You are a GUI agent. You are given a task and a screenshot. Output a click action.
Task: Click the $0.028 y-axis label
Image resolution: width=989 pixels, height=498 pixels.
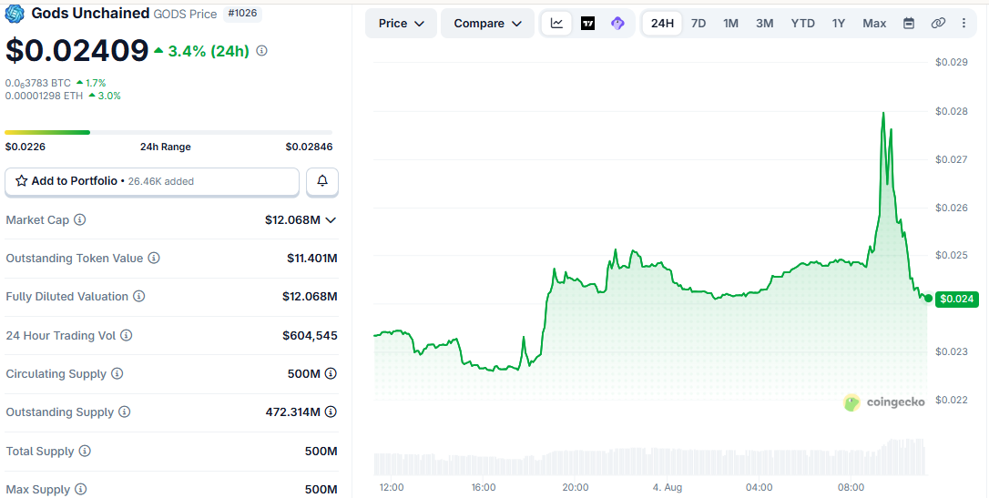pos(950,112)
